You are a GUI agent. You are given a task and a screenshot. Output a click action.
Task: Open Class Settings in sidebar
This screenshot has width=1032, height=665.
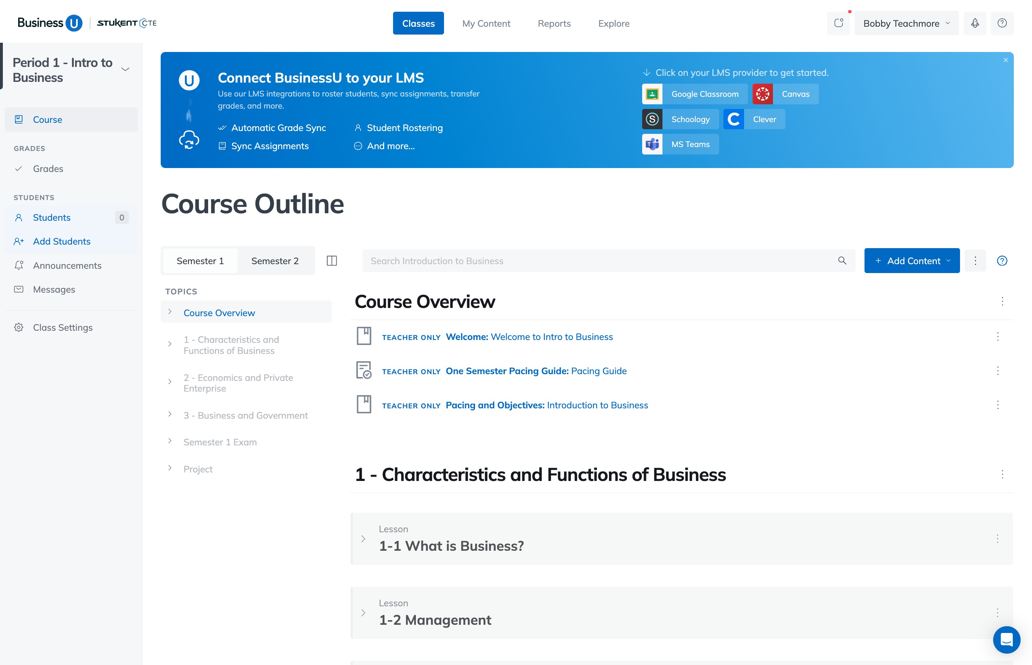[71, 327]
